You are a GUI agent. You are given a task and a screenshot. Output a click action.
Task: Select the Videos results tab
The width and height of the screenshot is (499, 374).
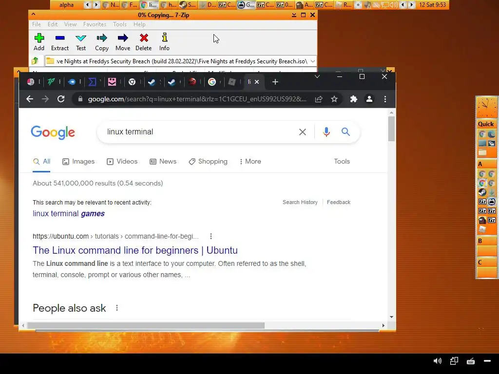[x=122, y=162]
